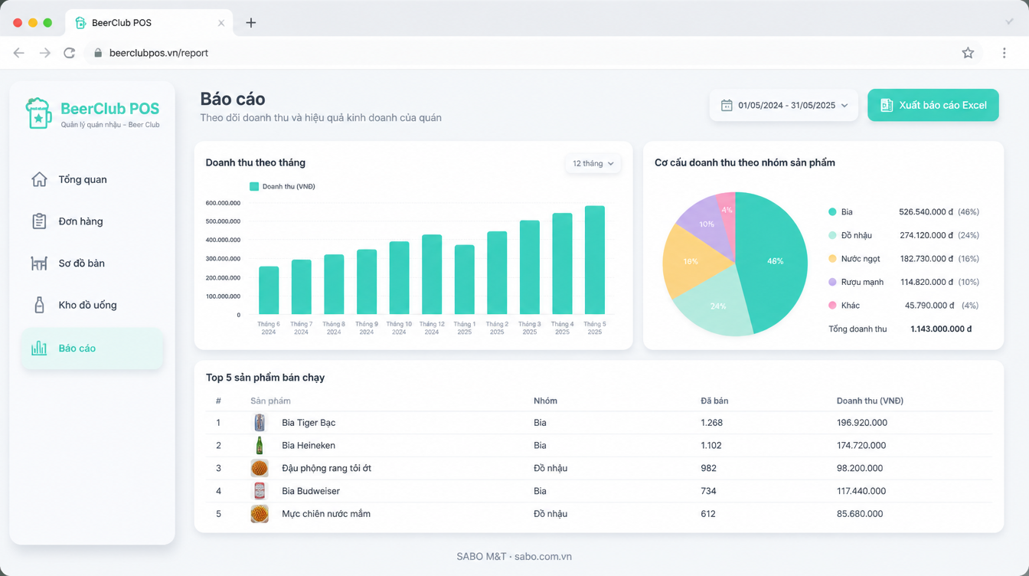1029x576 pixels.
Task: Go to the Tổng quan page
Action: [92, 179]
